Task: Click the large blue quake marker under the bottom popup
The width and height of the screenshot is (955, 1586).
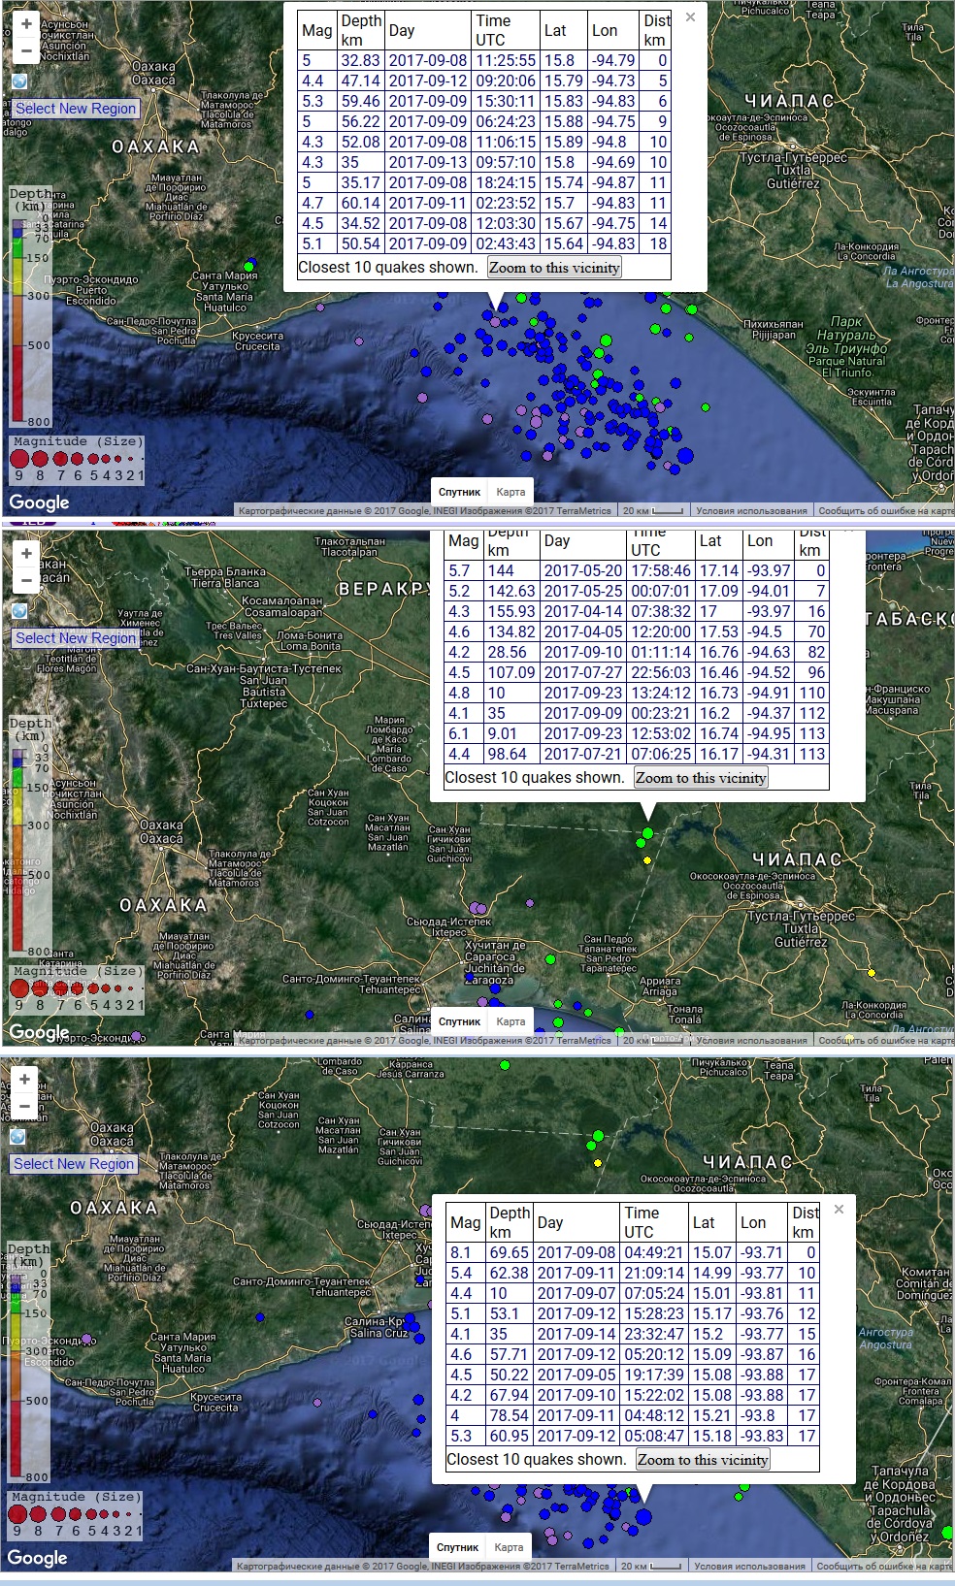Action: 642,1516
